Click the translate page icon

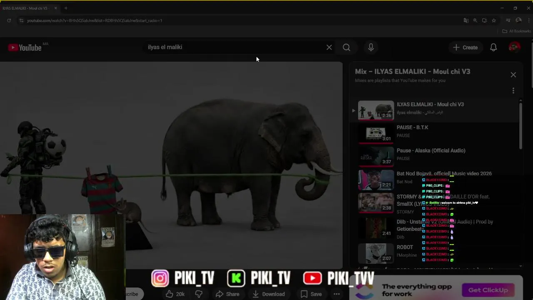coord(466,20)
